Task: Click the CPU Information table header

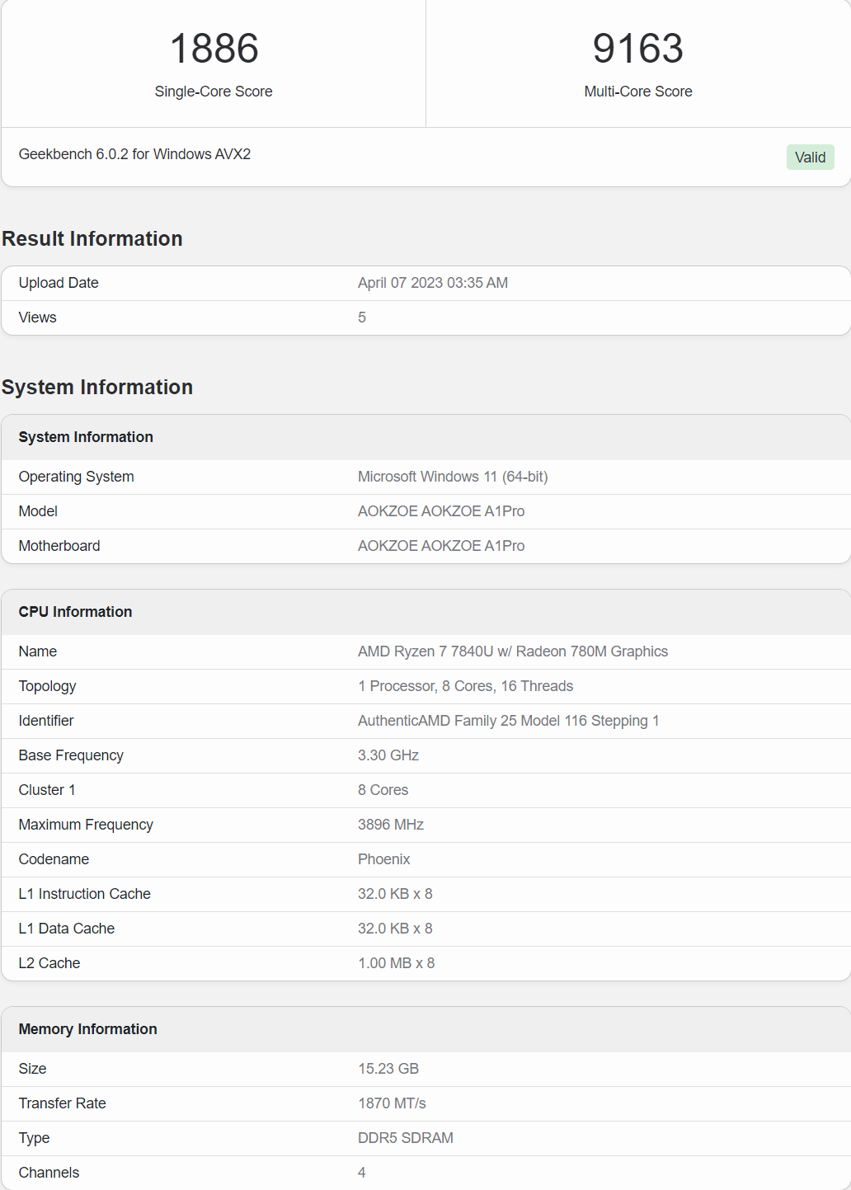Action: [75, 612]
